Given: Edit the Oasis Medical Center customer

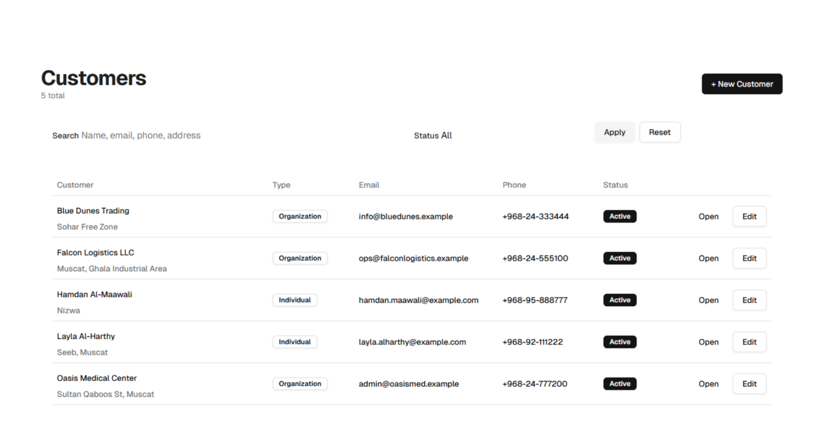Looking at the screenshot, I should pos(749,383).
